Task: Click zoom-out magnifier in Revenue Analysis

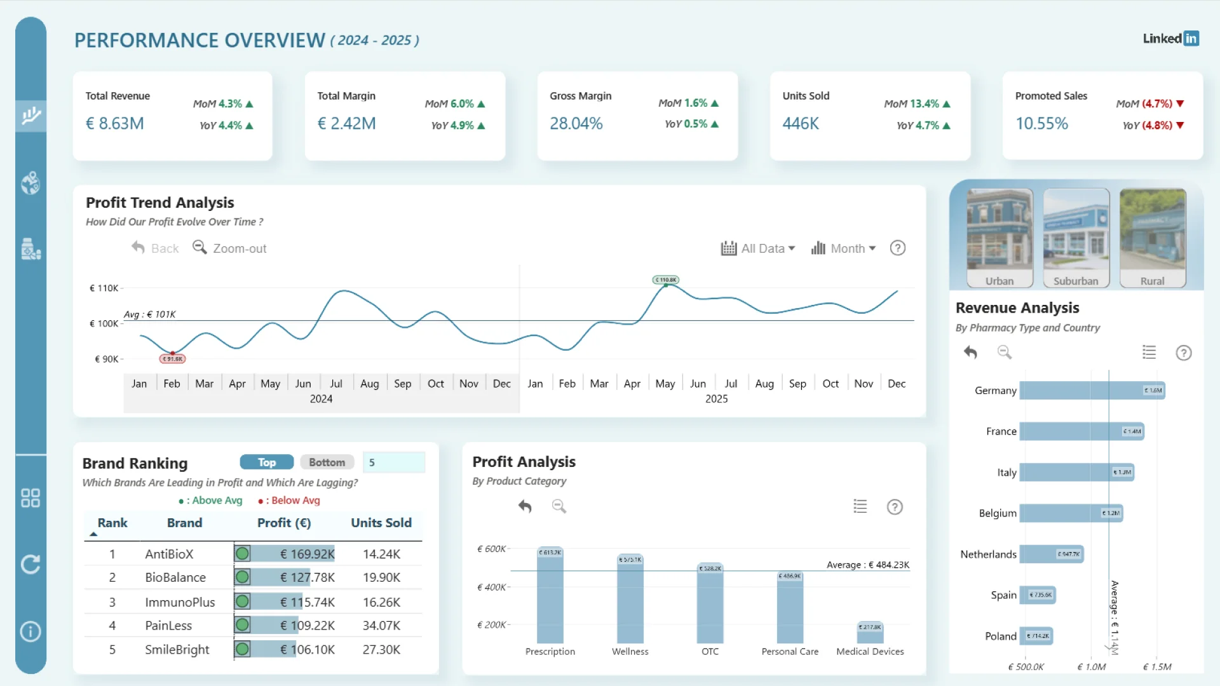Action: [1004, 353]
